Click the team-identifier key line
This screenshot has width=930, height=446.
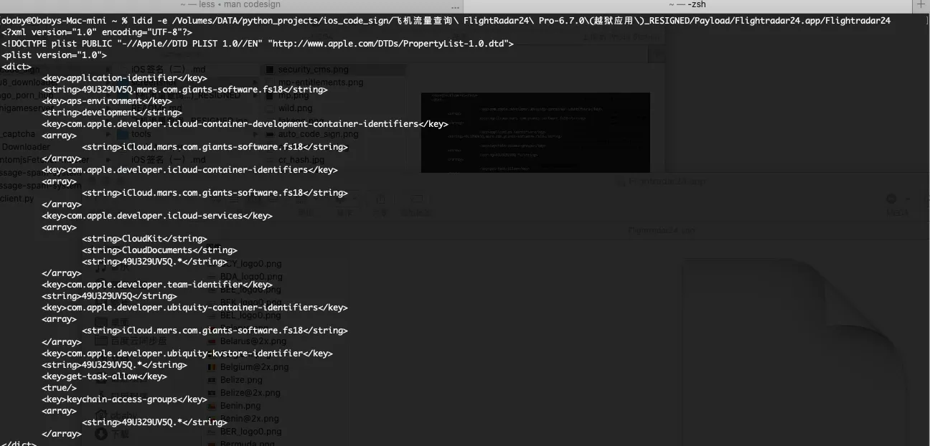[x=157, y=285]
